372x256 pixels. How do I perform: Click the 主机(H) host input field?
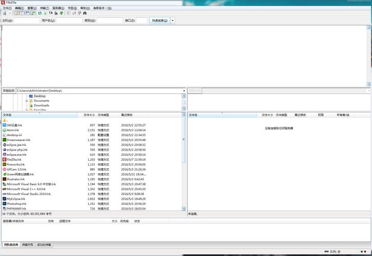(x=27, y=20)
